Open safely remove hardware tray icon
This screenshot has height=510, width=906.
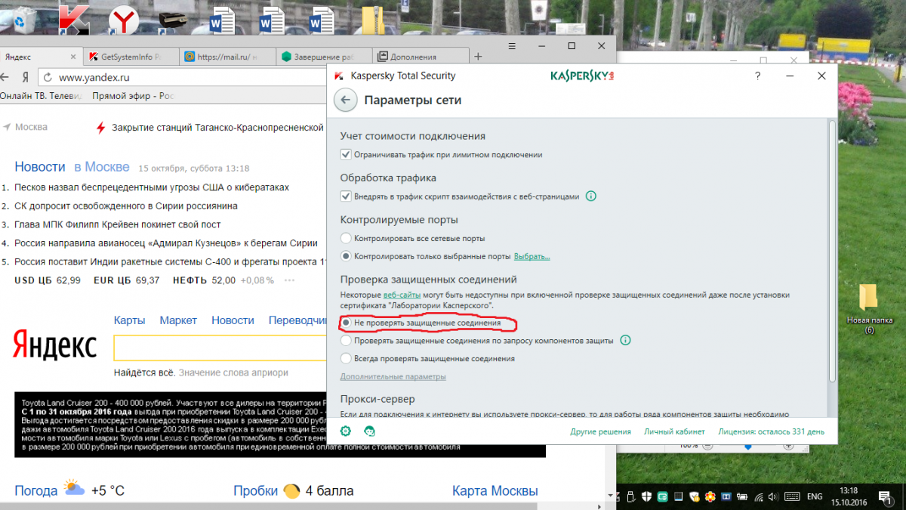tap(630, 496)
